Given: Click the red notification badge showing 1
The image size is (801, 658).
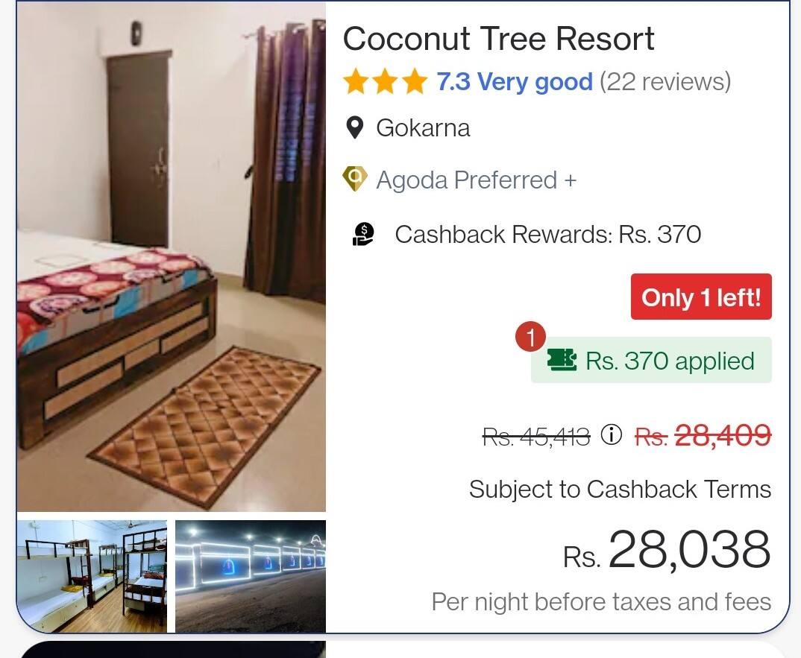Looking at the screenshot, I should [531, 336].
